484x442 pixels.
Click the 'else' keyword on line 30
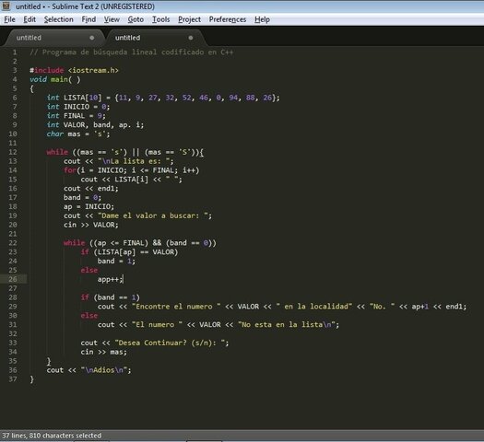coord(89,316)
